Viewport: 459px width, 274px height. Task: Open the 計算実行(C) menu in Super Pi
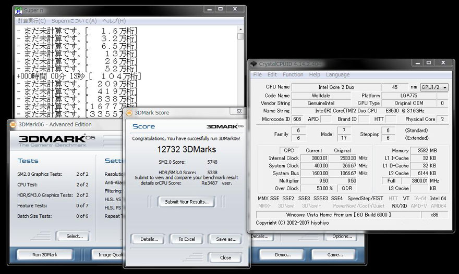32,21
